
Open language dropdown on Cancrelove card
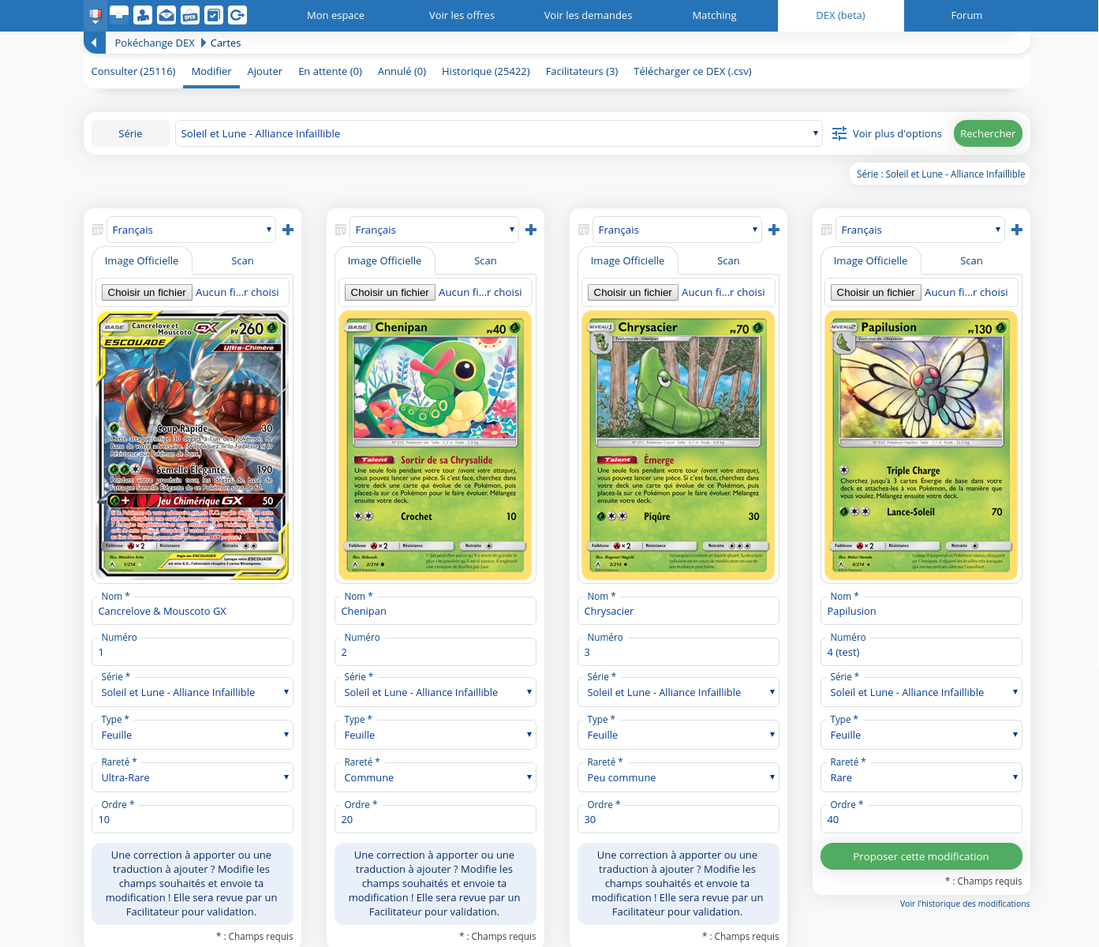pos(192,230)
